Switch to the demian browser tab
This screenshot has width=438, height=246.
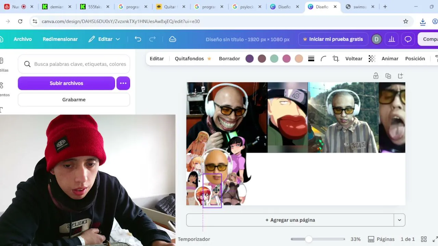point(56,6)
